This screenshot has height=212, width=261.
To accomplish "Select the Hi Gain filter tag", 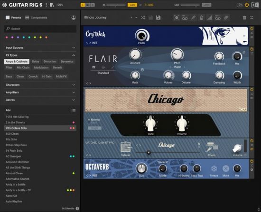I will [x=47, y=76].
